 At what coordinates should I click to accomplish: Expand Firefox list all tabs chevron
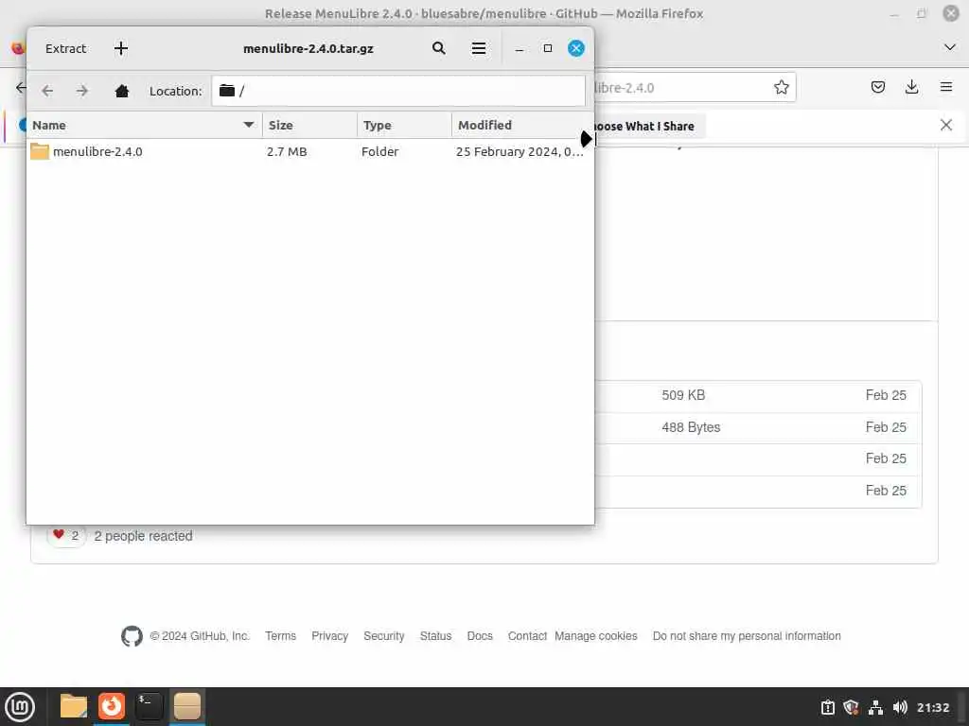(950, 47)
